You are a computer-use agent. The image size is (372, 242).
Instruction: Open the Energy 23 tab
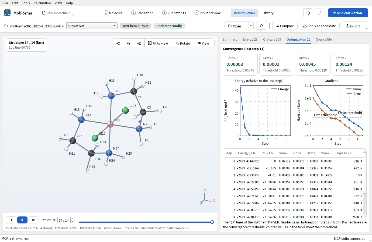pos(250,39)
